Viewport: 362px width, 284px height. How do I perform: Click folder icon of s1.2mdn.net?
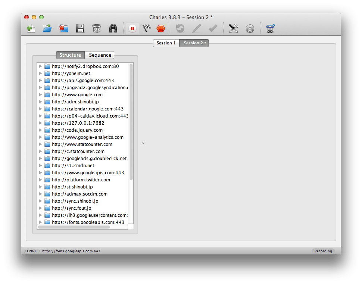click(x=47, y=166)
